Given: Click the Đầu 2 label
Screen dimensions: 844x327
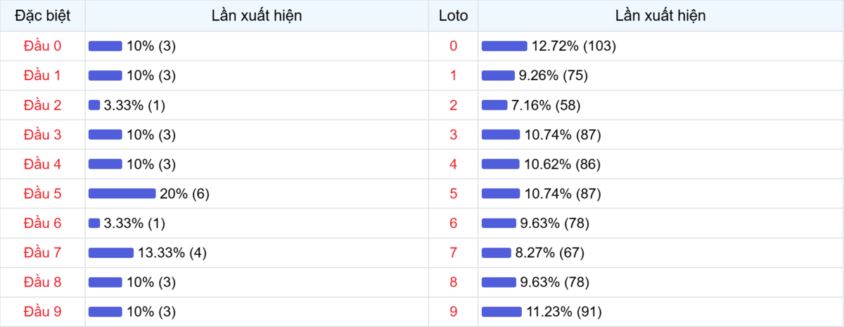Looking at the screenshot, I should (42, 105).
